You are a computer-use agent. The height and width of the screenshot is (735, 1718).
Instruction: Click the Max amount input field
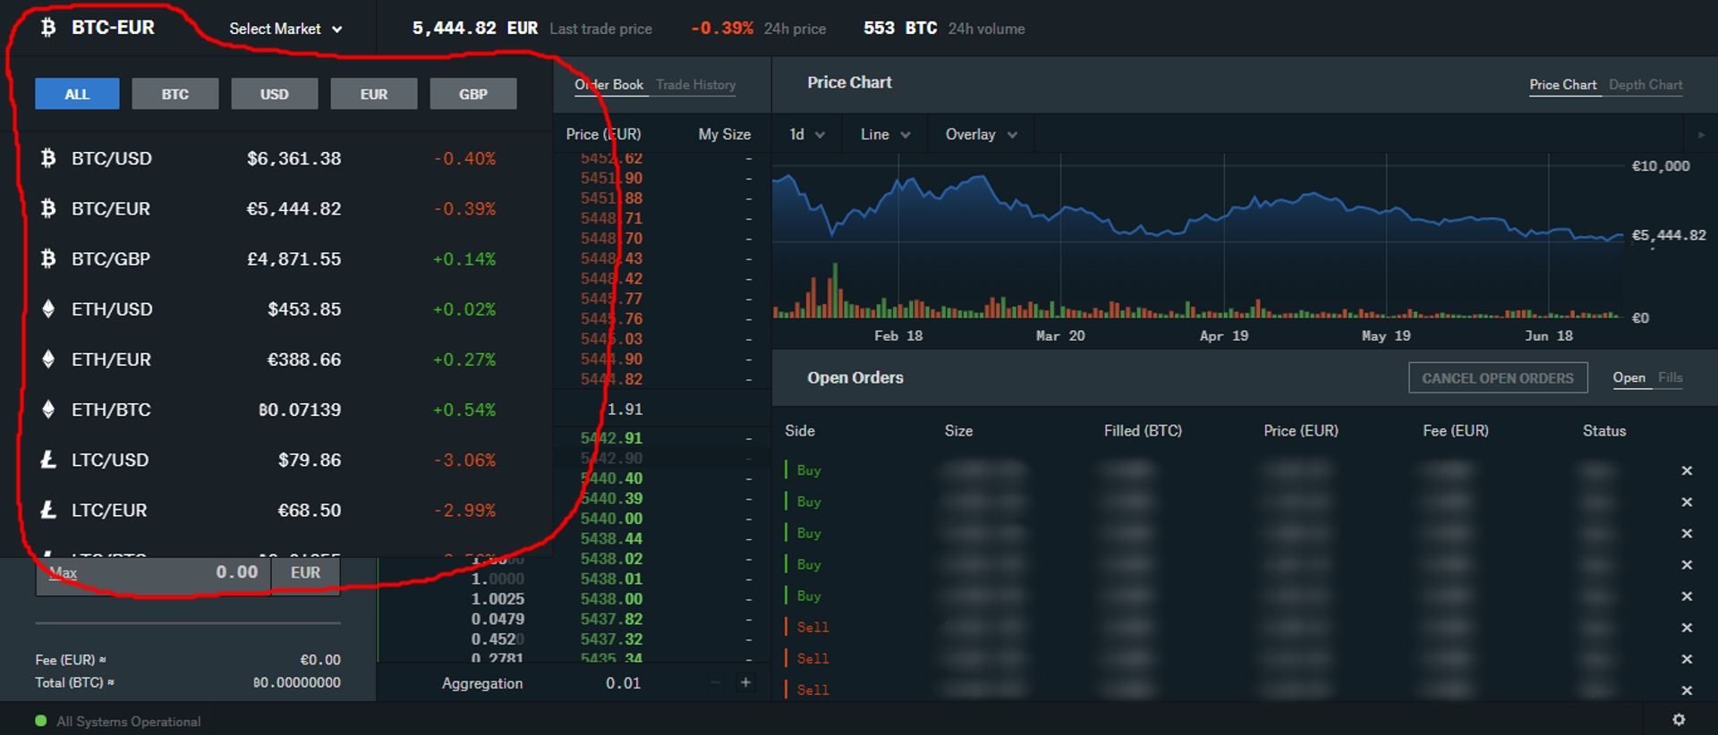tap(153, 573)
